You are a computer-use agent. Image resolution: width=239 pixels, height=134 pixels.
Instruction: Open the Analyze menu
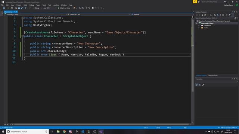[x=56, y=5]
